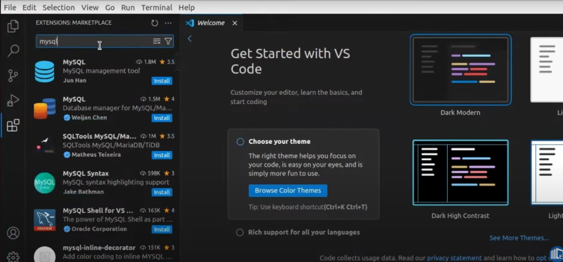This screenshot has height=262, width=563.
Task: Click the EXTENSIONS: MARKETPLACE panel title
Action: [x=74, y=23]
